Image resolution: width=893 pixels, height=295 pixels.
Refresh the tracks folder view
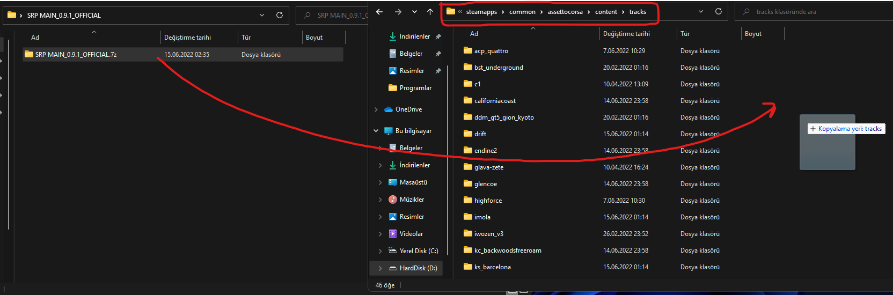click(x=719, y=11)
